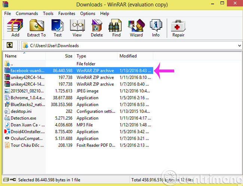243x186 pixels.
Task: Select the Bchrome application icon
Action: pyautogui.click(x=7, y=98)
